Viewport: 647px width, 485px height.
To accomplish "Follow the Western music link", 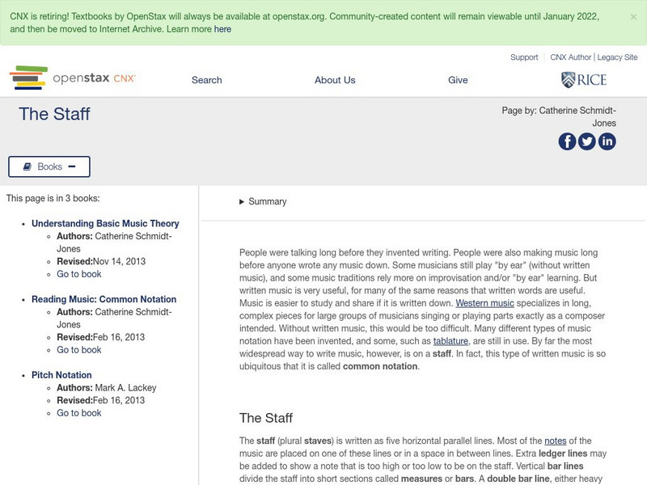I will click(484, 304).
